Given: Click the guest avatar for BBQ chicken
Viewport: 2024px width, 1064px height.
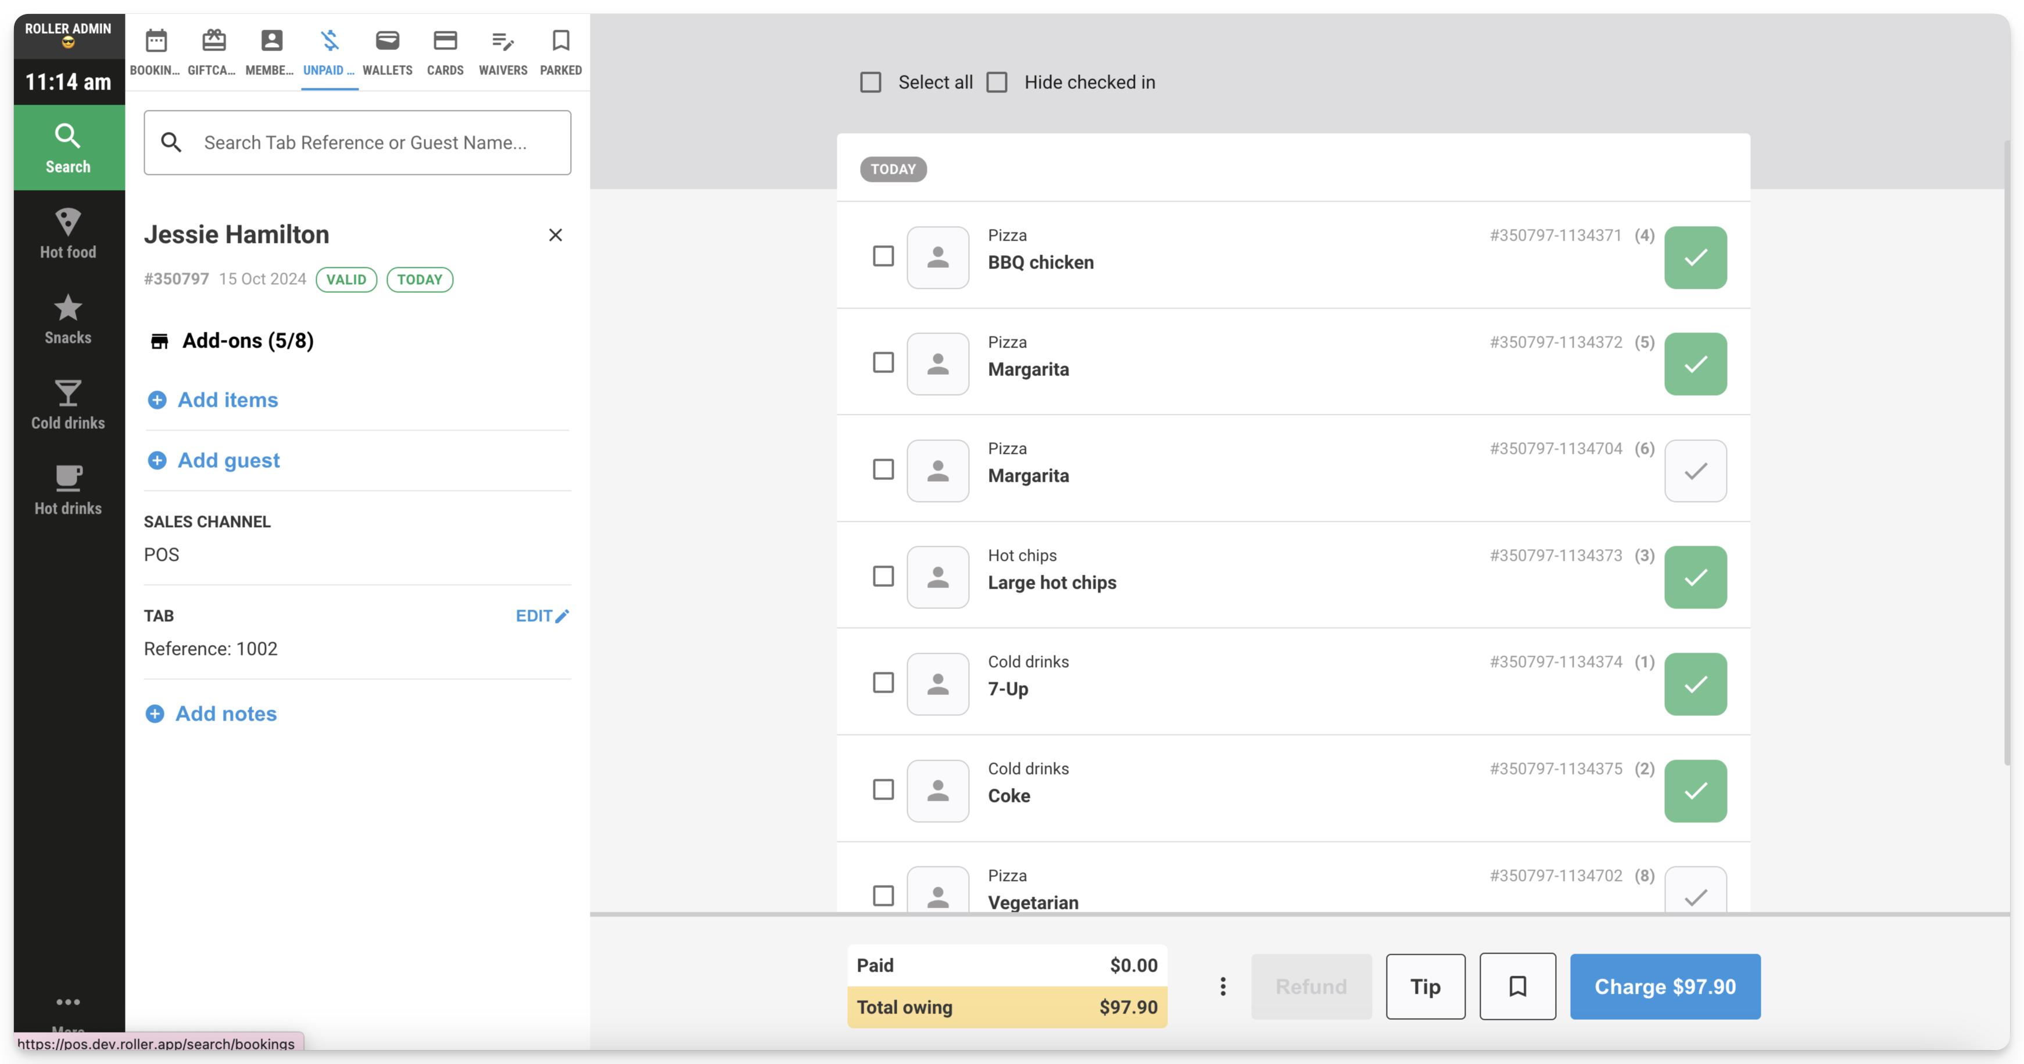Looking at the screenshot, I should click(x=937, y=258).
